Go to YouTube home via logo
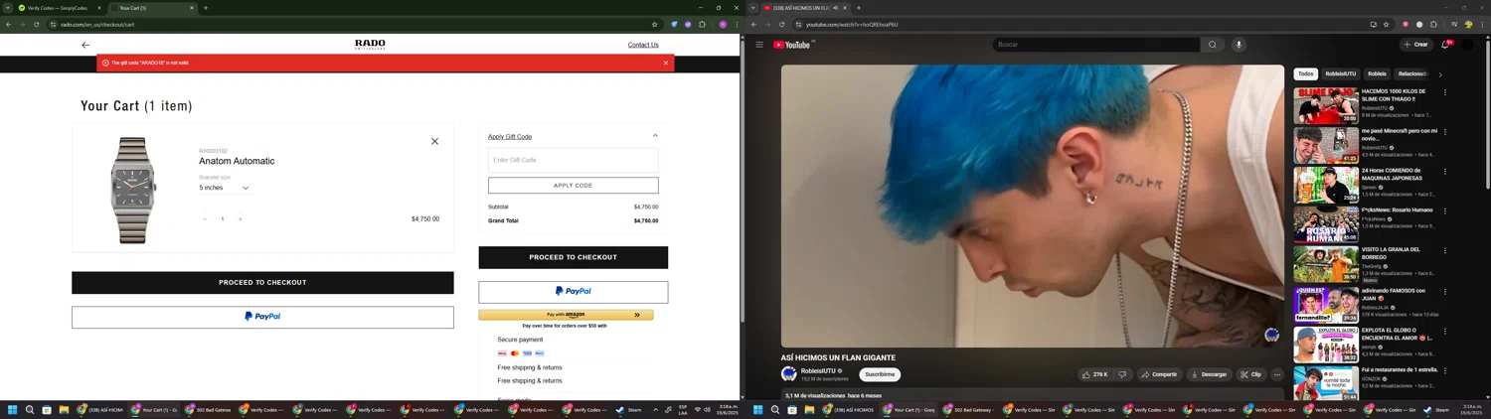Viewport: 1491px width, 419px height. 793,45
